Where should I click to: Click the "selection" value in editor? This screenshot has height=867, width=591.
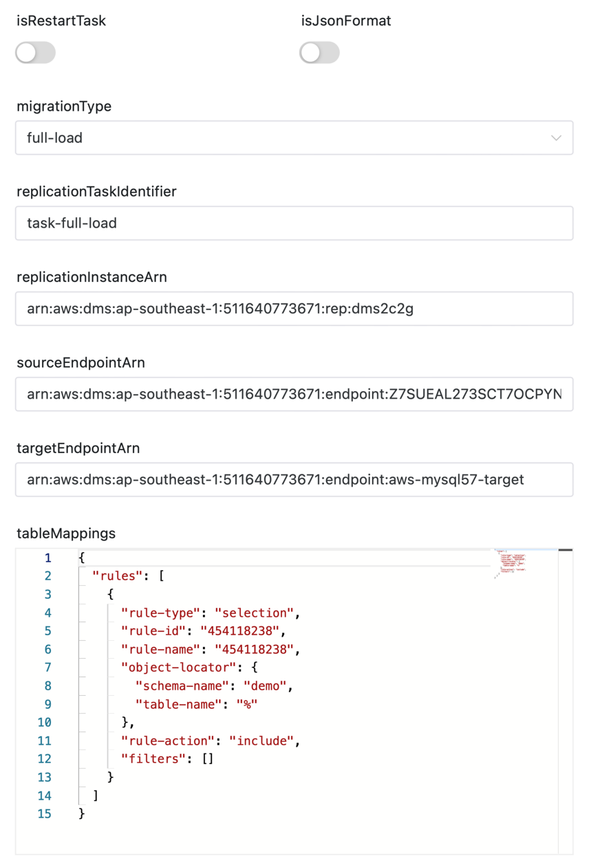[255, 613]
